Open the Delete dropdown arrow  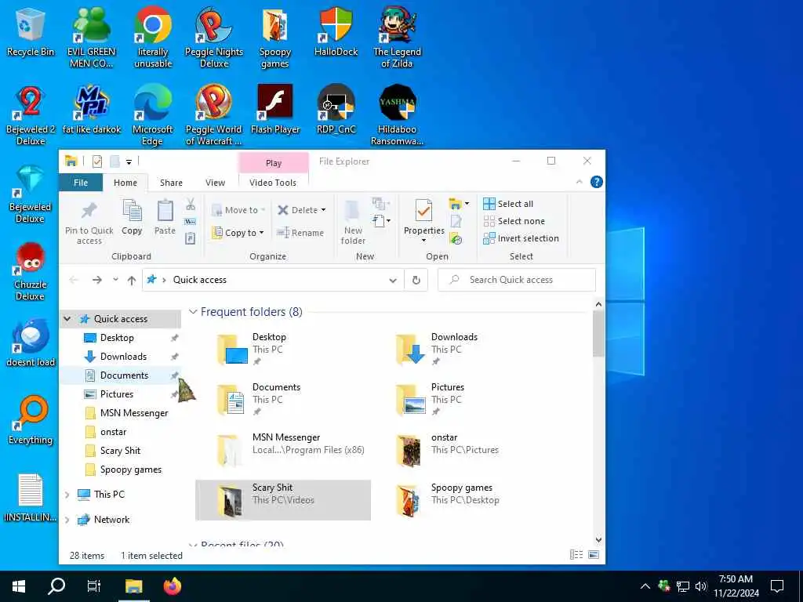click(x=323, y=210)
